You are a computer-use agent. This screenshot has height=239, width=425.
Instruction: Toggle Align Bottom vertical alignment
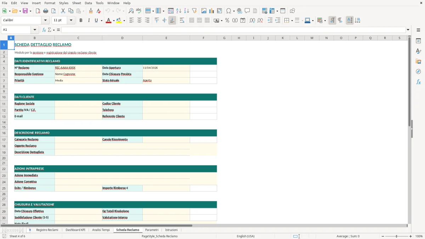click(172, 21)
